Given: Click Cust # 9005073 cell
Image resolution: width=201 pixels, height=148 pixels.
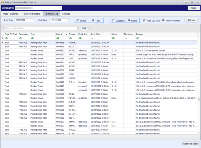Looking at the screenshot, I should [61, 55].
